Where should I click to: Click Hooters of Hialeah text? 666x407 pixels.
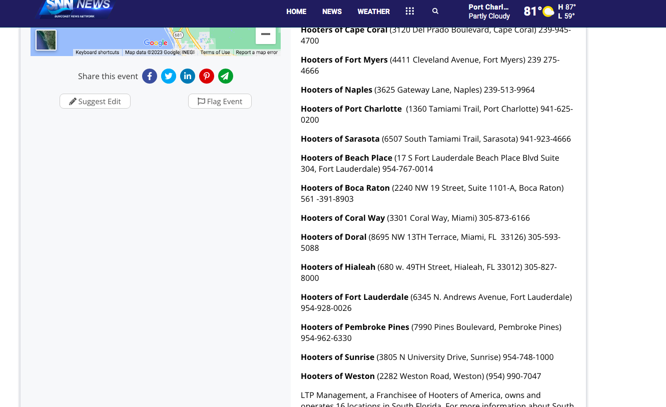pyautogui.click(x=338, y=267)
